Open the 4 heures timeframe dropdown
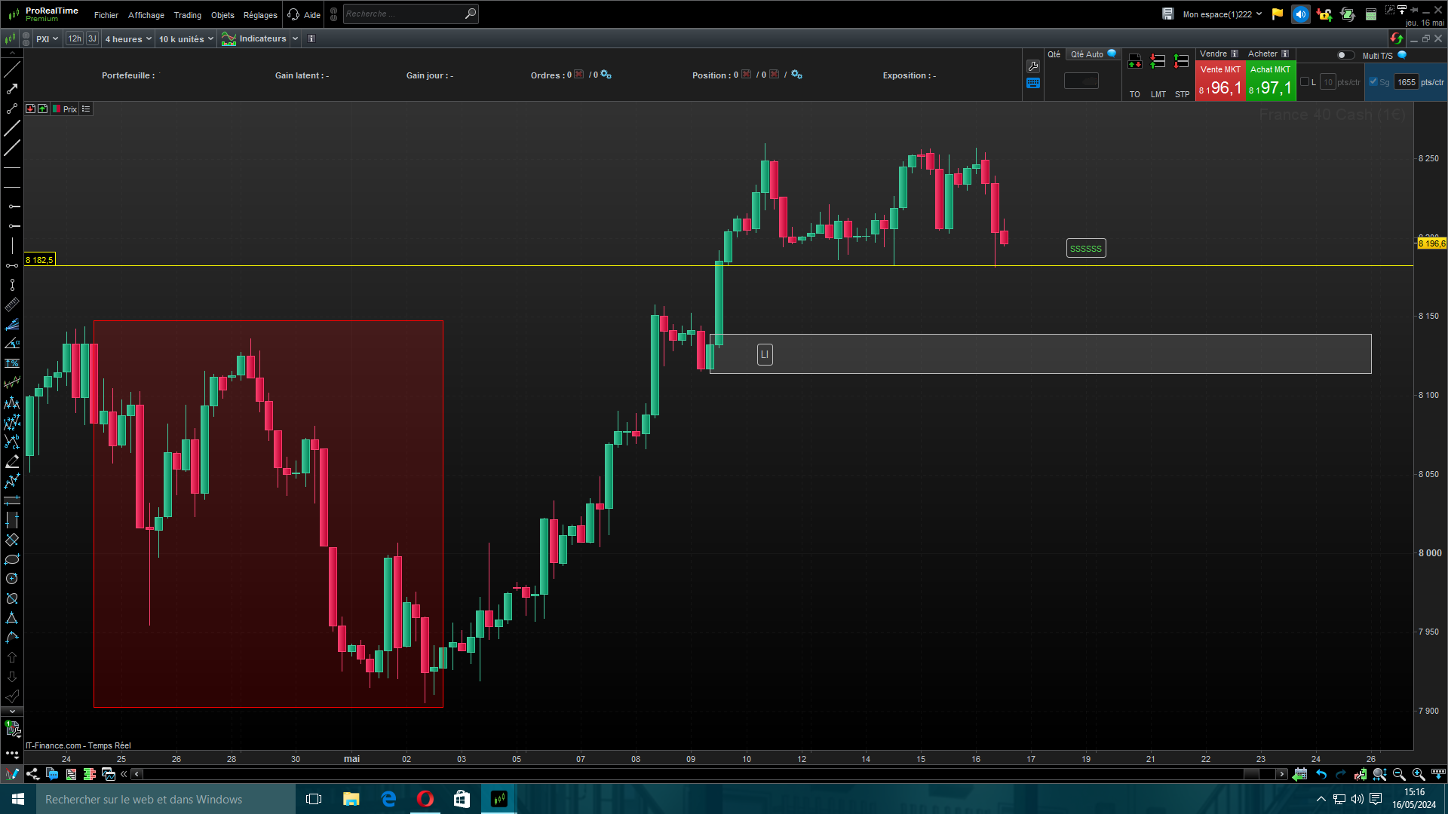This screenshot has width=1448, height=814. [x=128, y=39]
